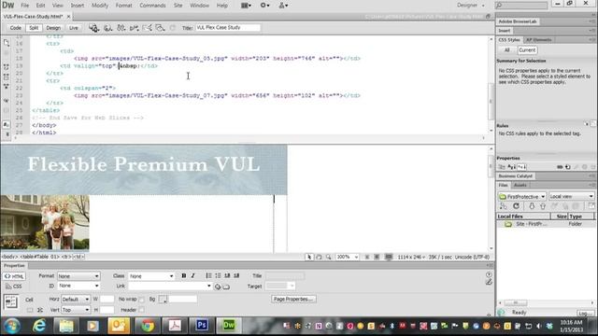Click the Bold formatting icon
598x336 pixels.
pos(184,275)
